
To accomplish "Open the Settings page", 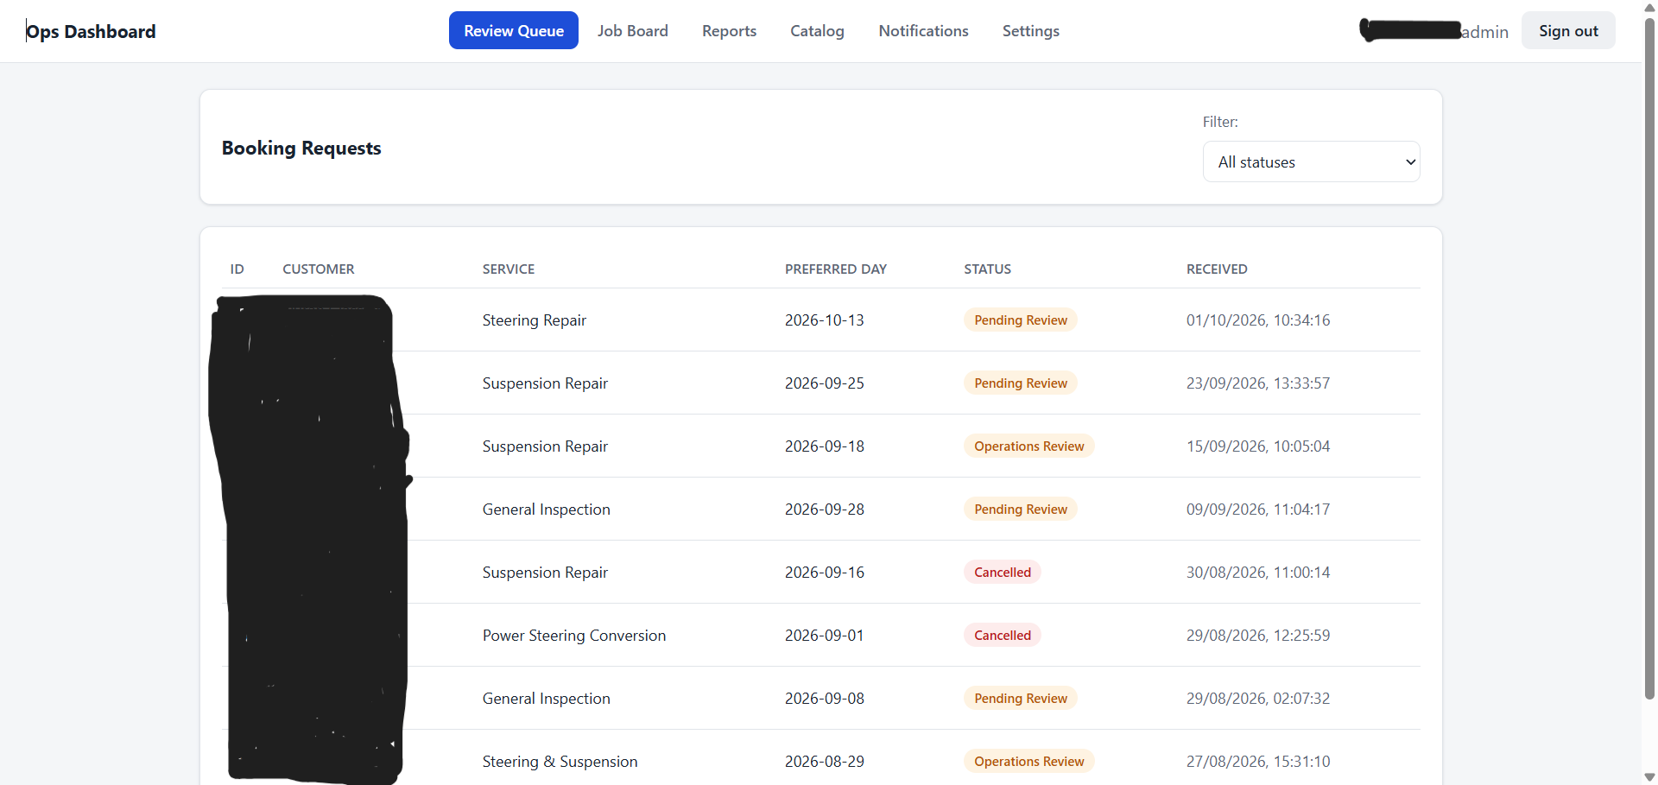I will pos(1030,30).
